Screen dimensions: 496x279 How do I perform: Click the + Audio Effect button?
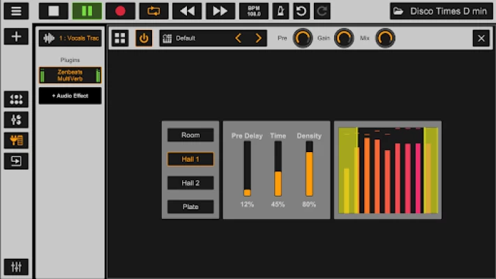pyautogui.click(x=70, y=96)
